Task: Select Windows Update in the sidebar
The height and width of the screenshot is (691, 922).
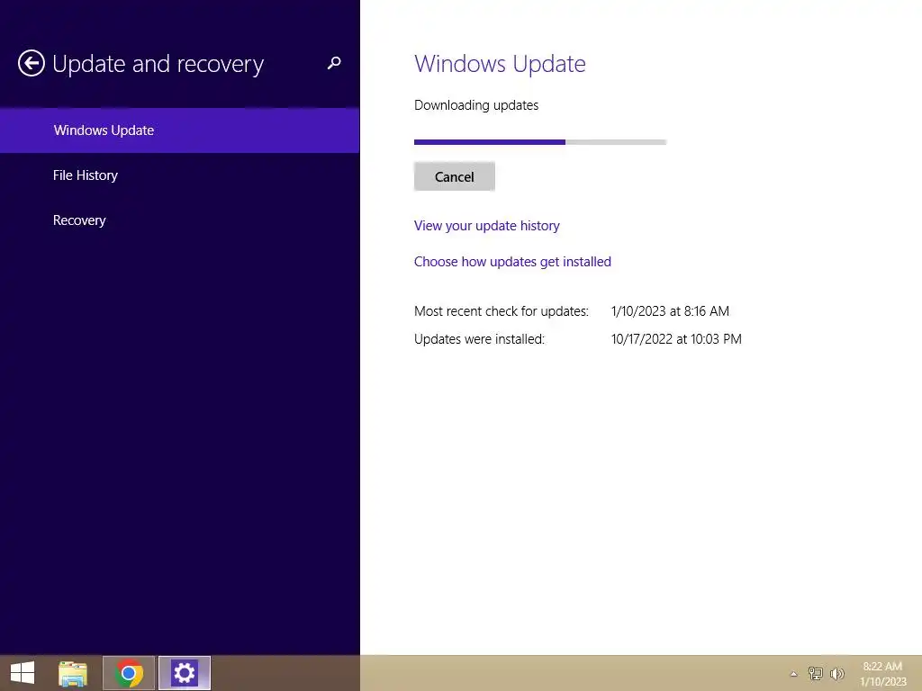Action: point(179,130)
